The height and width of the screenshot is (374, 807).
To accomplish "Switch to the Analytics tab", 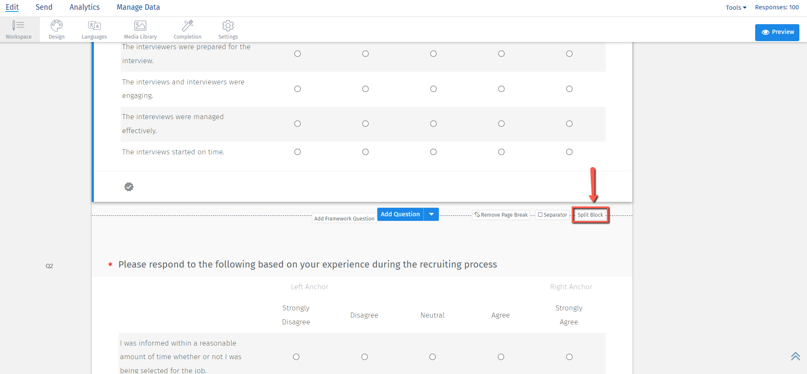I will pos(85,7).
